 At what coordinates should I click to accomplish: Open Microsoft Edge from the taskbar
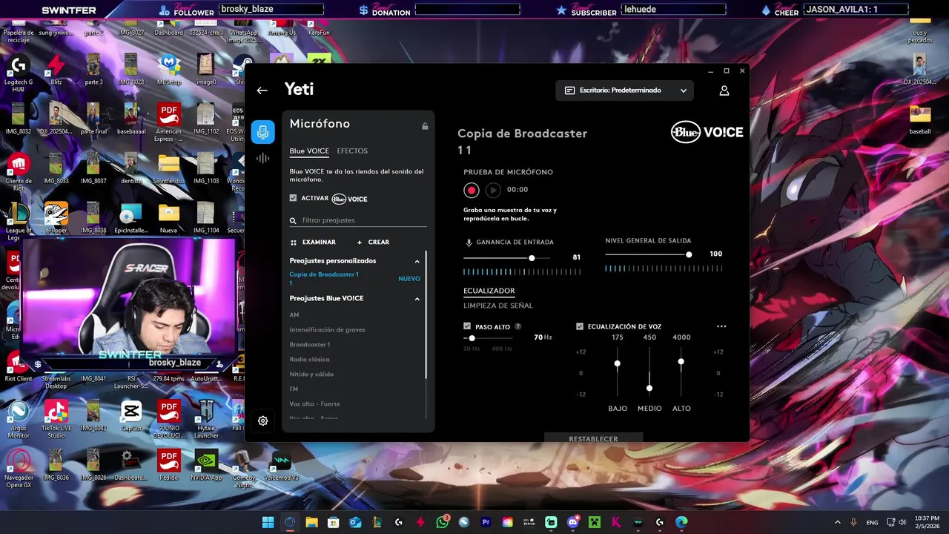click(681, 522)
